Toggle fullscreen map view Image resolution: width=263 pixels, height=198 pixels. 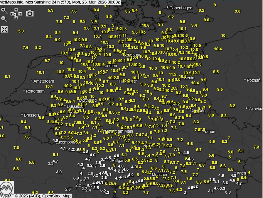[x=4, y=29]
